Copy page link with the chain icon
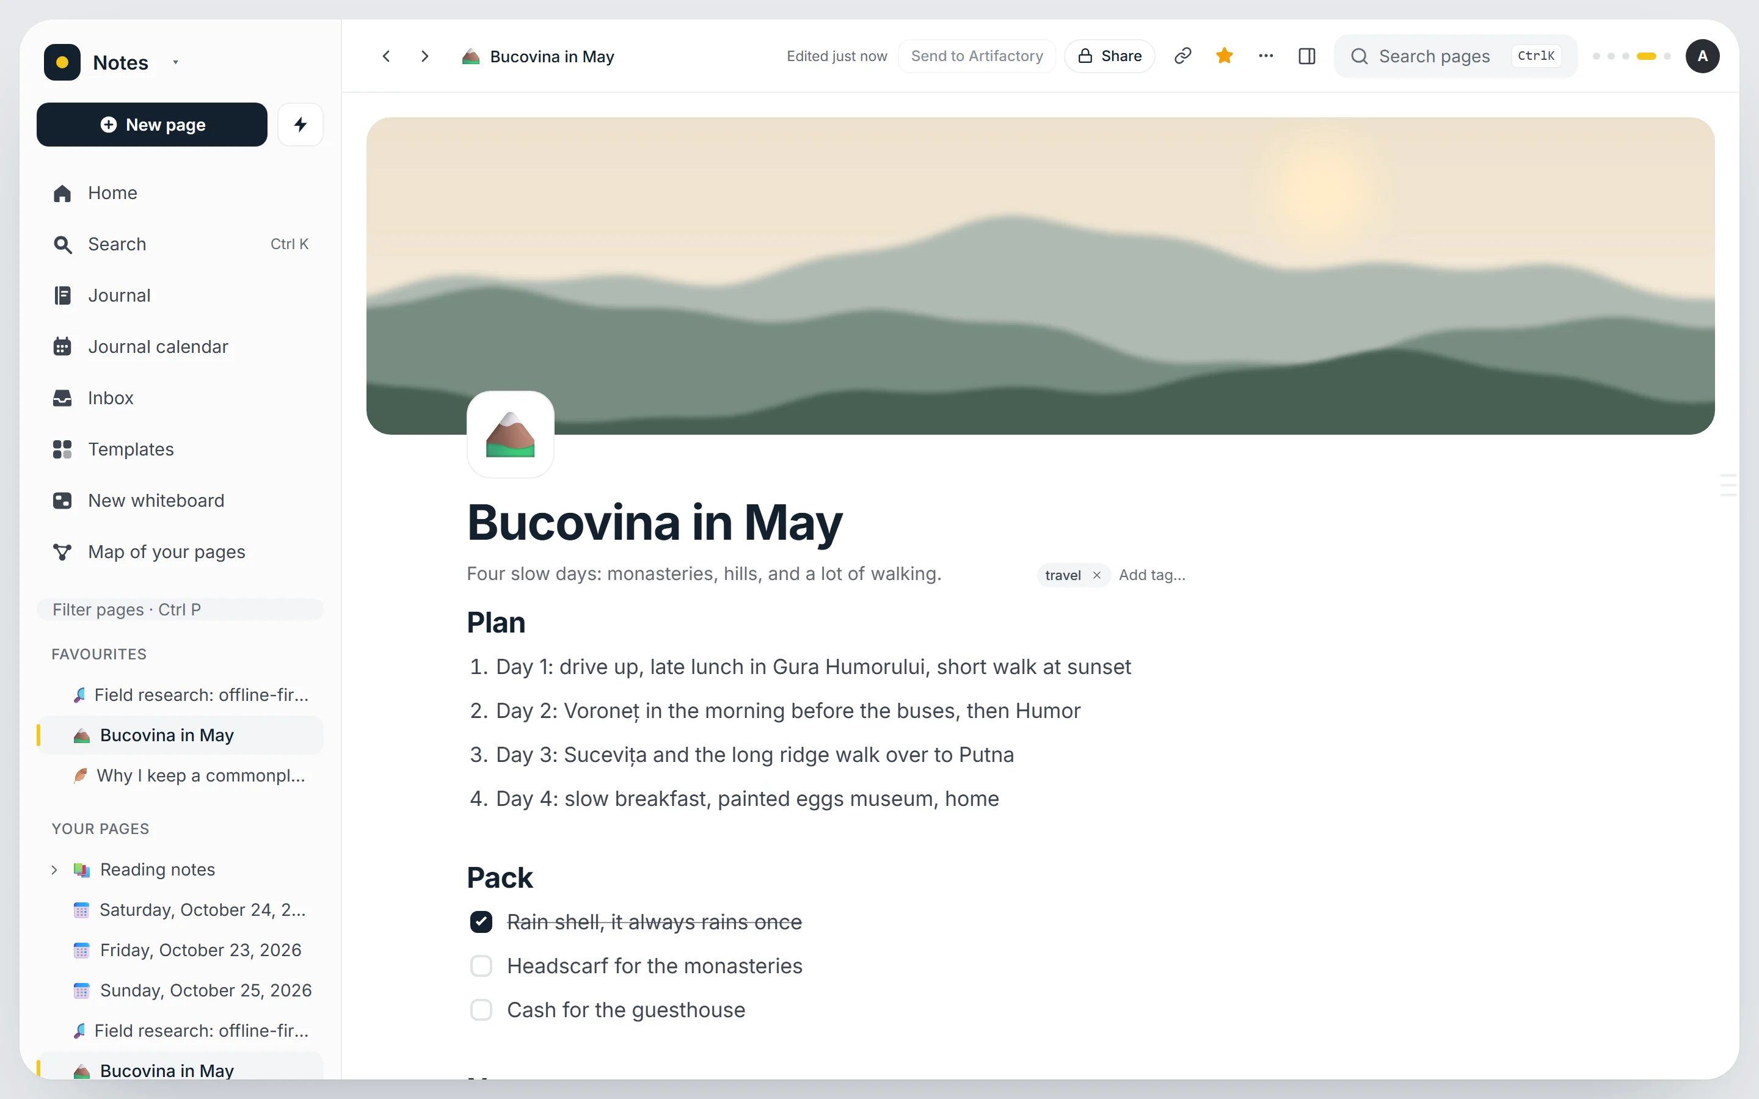 (x=1182, y=56)
